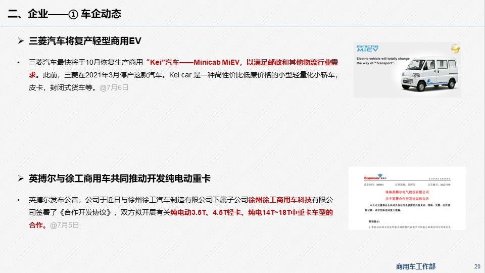Viewport: 485px width, 273px height.
Task: Click the text '此前，三菱在2021年3月停产这款汽车'
Action: click(x=103, y=75)
